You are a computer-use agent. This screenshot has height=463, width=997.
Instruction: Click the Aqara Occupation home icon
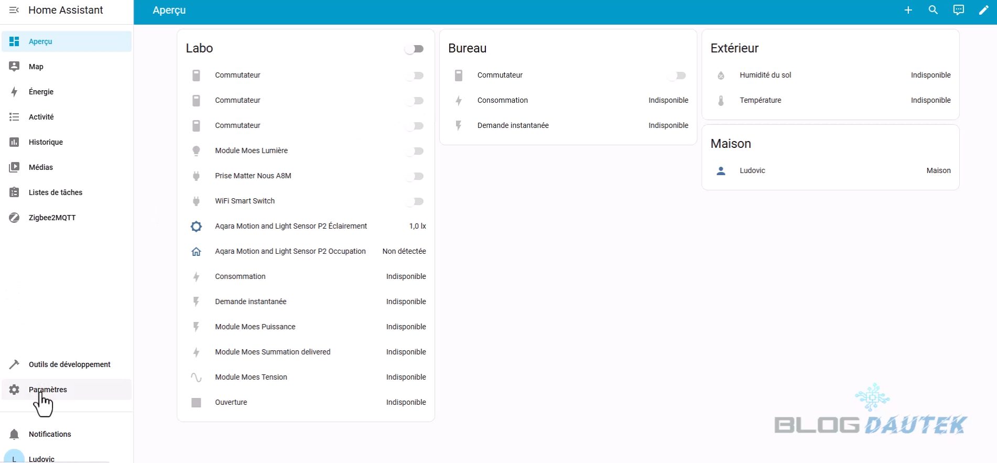point(196,251)
